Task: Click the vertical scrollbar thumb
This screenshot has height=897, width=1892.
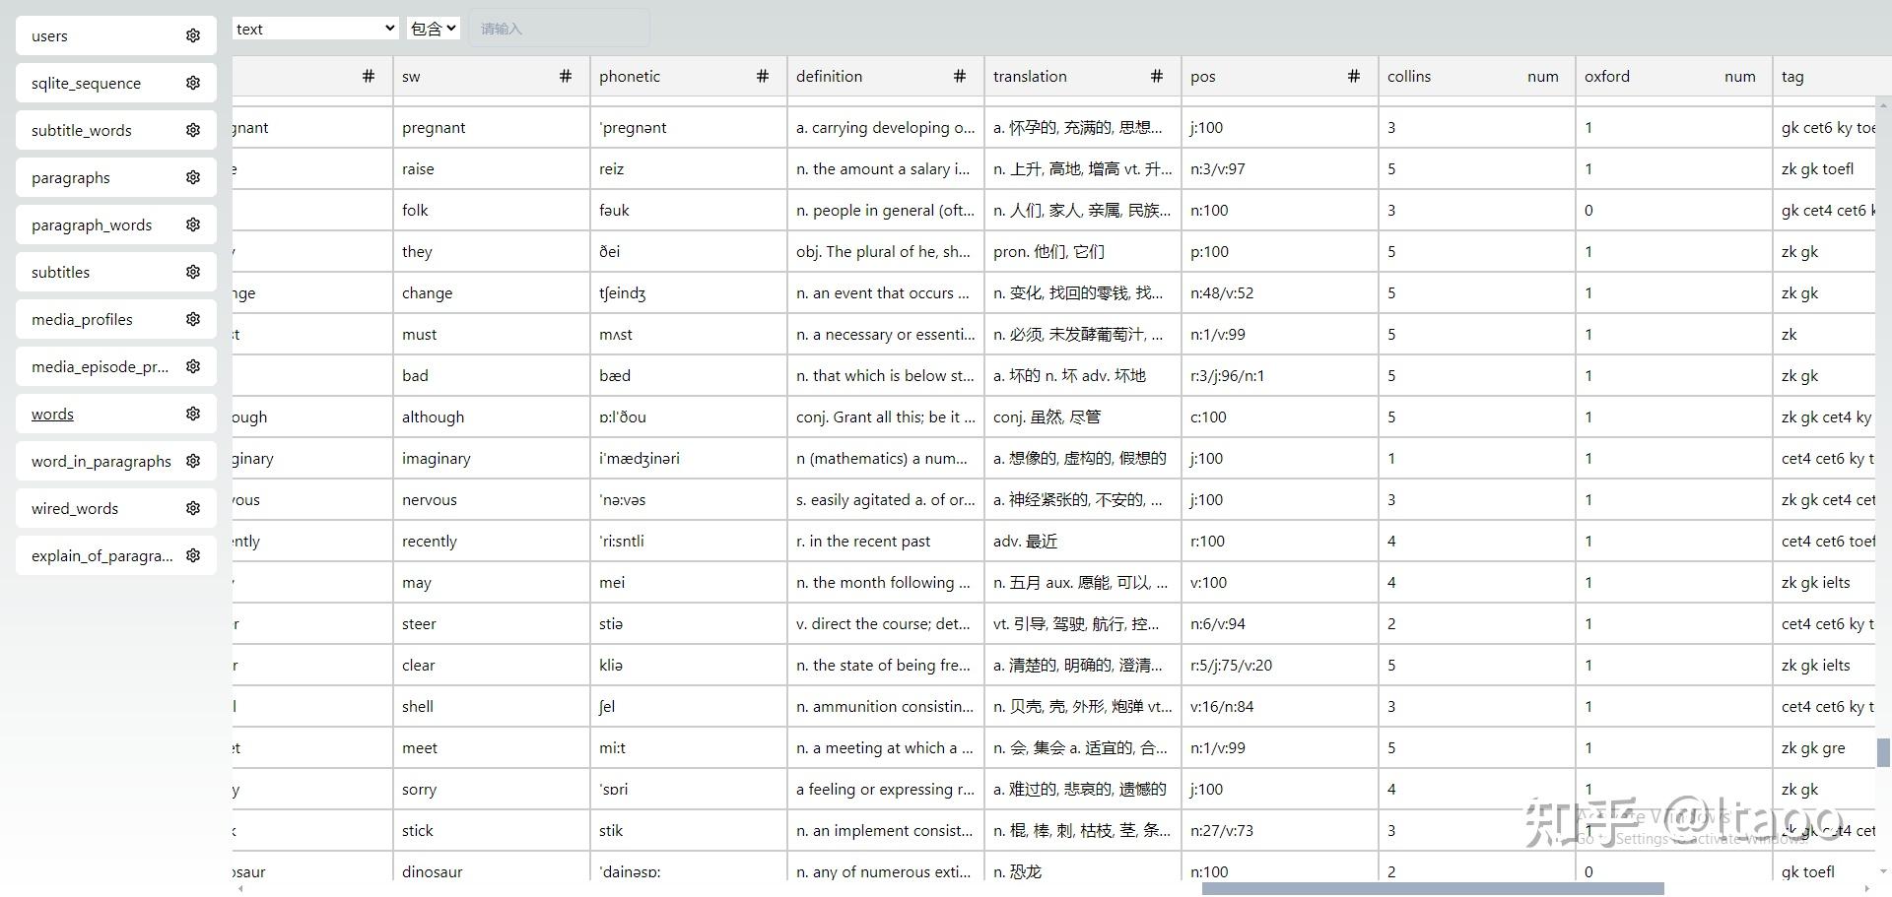Action: 1883,752
